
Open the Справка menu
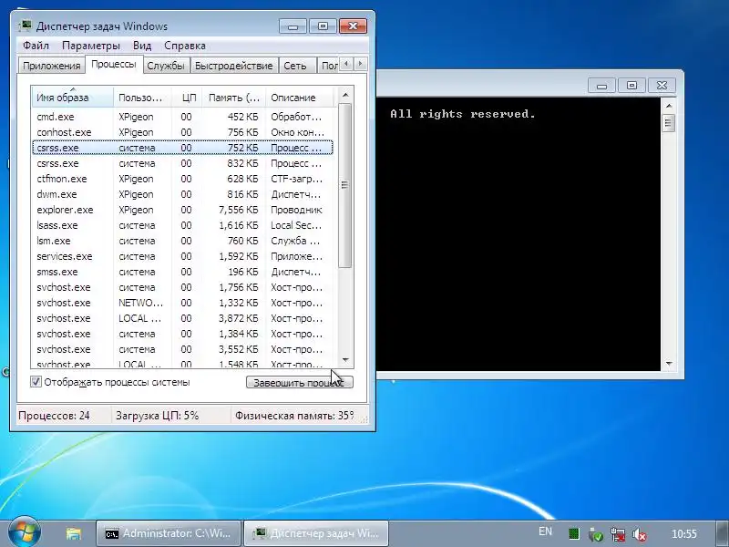pyautogui.click(x=185, y=46)
